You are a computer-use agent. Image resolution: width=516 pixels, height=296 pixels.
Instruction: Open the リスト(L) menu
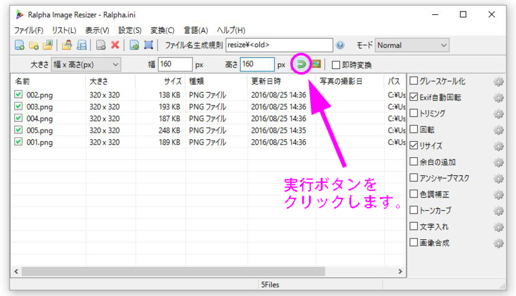pos(64,30)
